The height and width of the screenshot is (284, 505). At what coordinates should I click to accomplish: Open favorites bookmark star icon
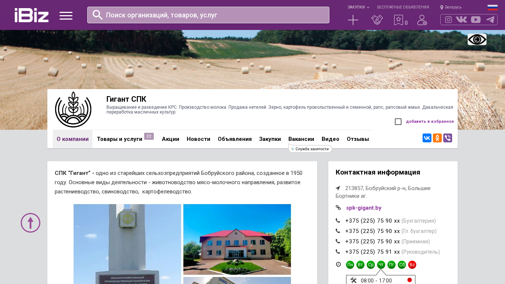coord(398,20)
